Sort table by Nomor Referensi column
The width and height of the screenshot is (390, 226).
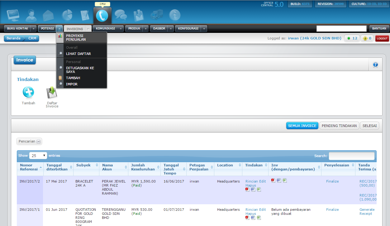pos(30,169)
